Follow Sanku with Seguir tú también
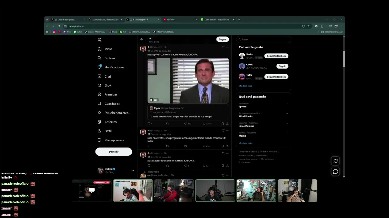This screenshot has height=218, width=389. 276,56
